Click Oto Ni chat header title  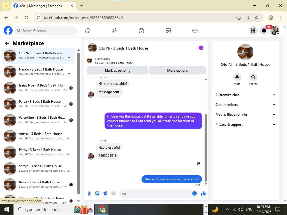click(x=123, y=48)
